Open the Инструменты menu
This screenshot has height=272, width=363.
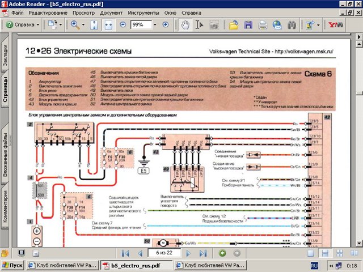(143, 13)
